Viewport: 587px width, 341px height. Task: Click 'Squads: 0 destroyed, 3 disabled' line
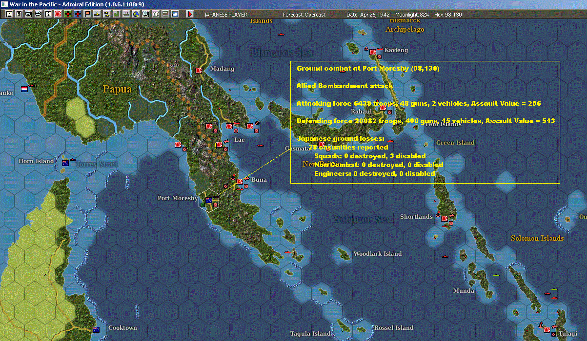(x=370, y=156)
